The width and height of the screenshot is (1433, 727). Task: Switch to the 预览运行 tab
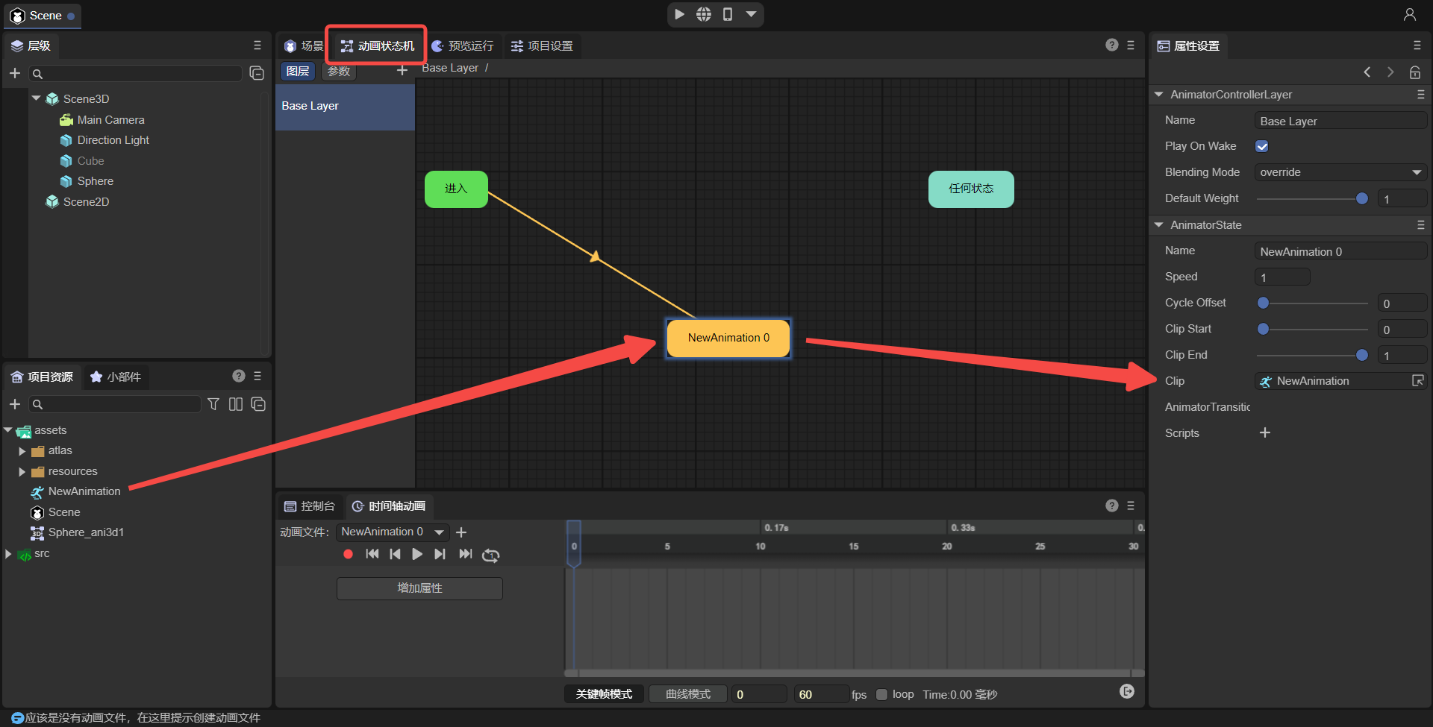(x=463, y=46)
